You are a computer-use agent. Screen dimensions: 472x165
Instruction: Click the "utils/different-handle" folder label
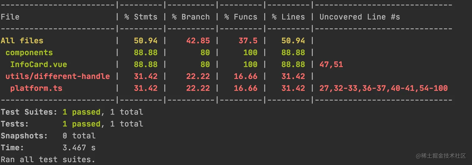click(x=58, y=76)
